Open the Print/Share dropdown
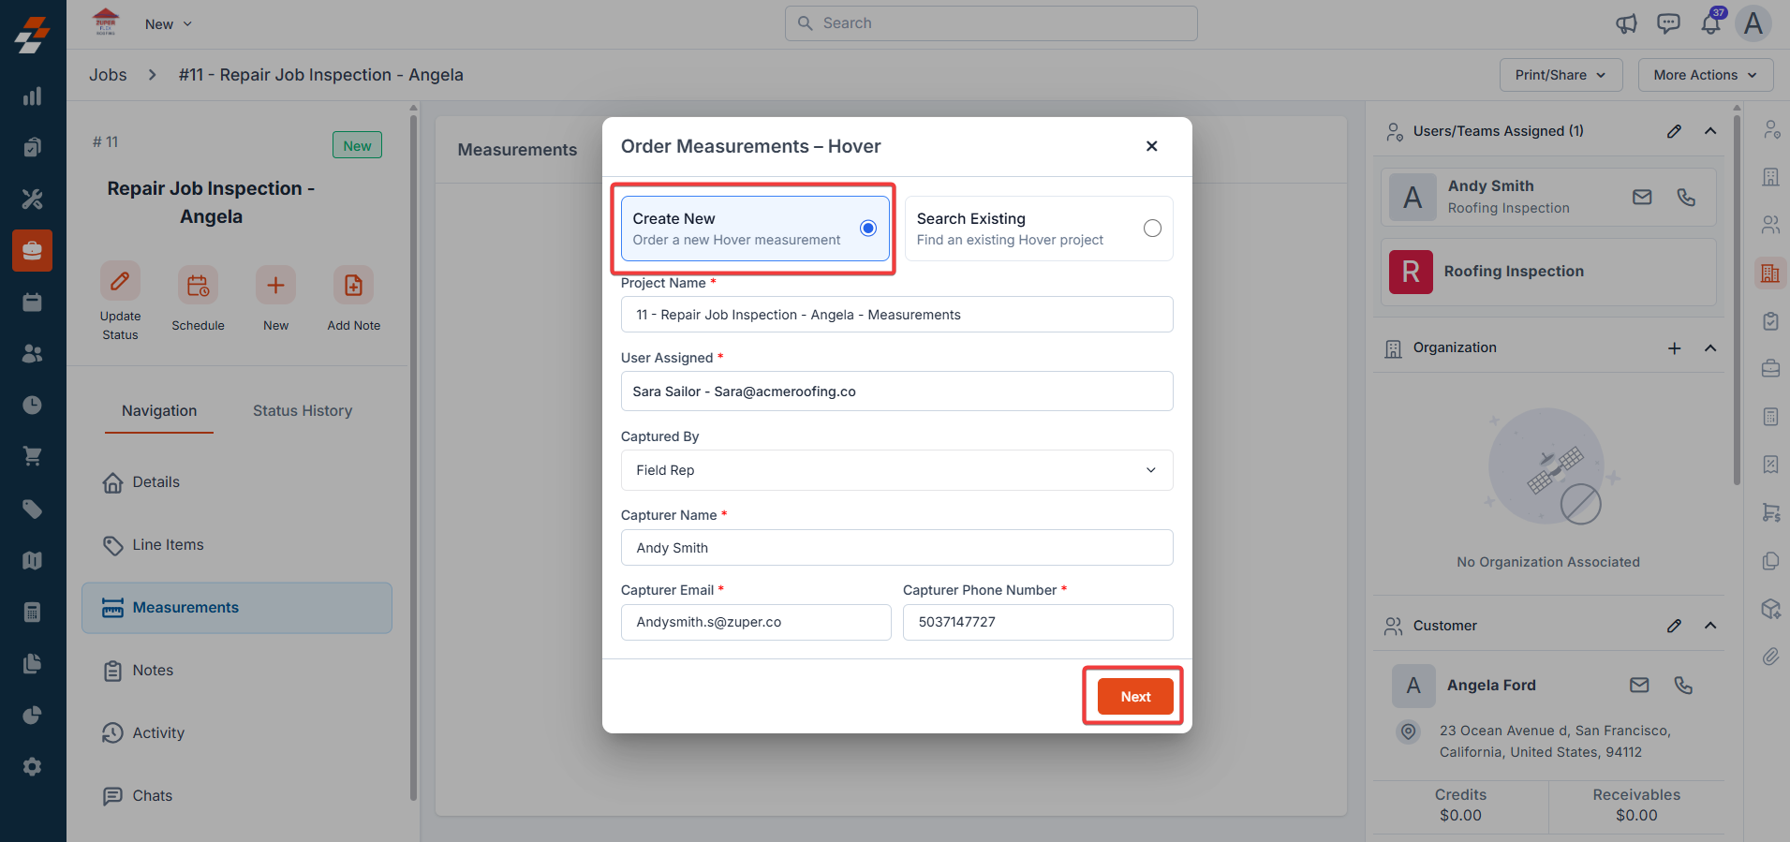The height and width of the screenshot is (842, 1790). 1561,75
